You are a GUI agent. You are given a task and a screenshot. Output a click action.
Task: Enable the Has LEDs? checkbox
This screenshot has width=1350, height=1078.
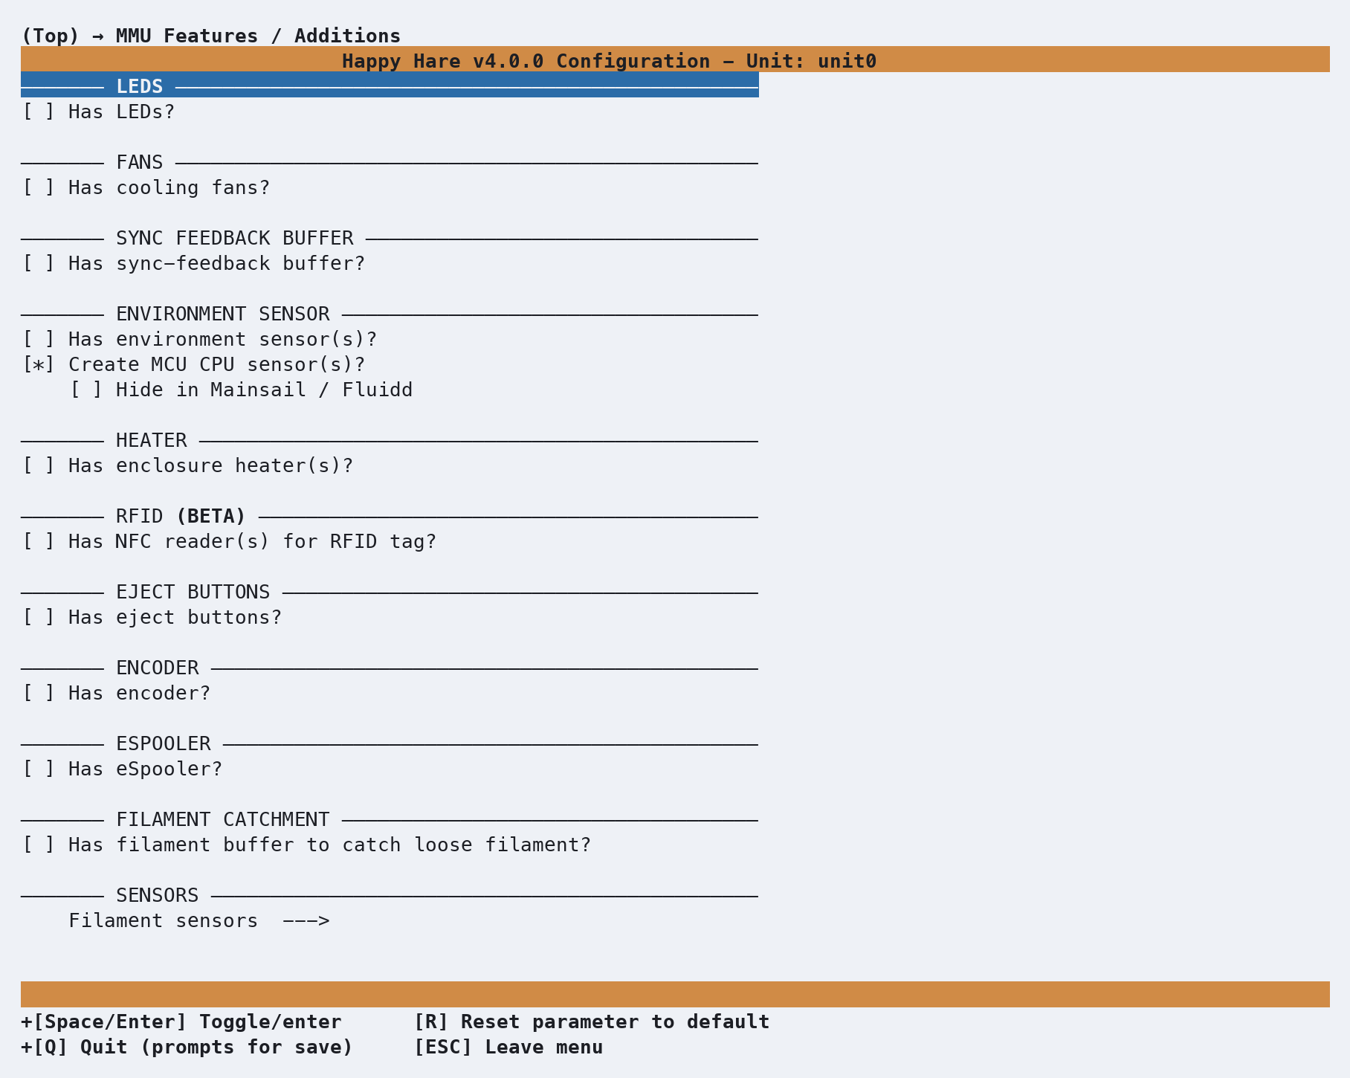(x=39, y=112)
